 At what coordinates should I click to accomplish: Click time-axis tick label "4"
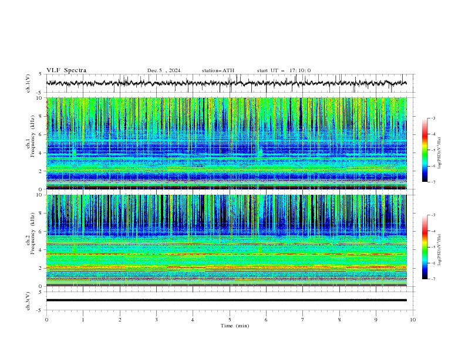(x=193, y=320)
